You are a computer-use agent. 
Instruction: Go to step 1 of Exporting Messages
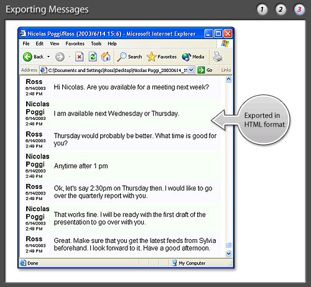pos(262,9)
